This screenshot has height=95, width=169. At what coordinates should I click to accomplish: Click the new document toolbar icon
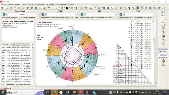6,8
